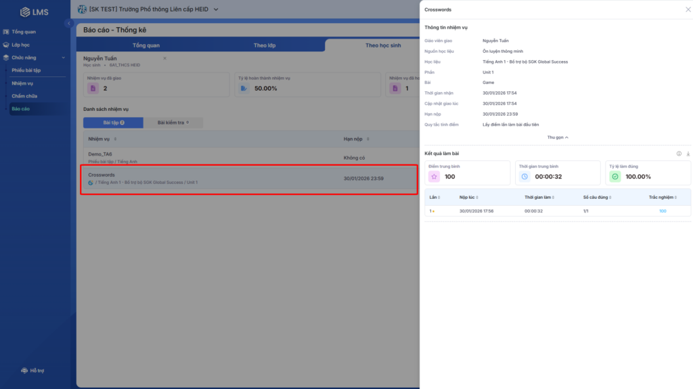Sort results by Nộp lúc column
693x389 pixels.
click(468, 198)
